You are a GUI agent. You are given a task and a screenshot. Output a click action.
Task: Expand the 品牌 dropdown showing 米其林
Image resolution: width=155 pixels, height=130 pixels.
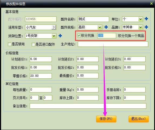tap(140, 27)
